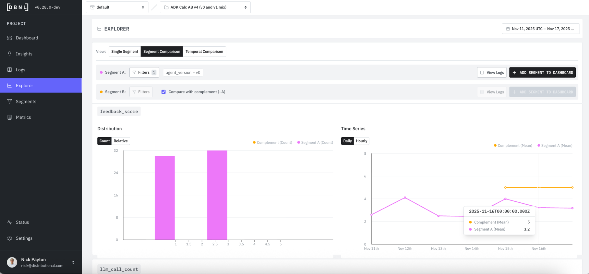Click the Logs table icon in sidebar
Screen dimensions: 589x274
9,70
